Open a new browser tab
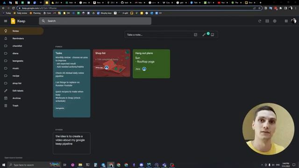Viewport: 299px width, 168px height. pyautogui.click(x=260, y=3)
